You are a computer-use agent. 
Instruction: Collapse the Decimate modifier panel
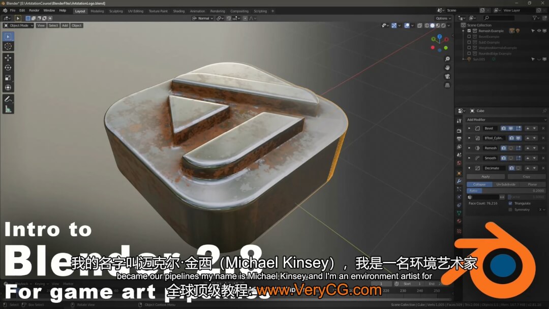pyautogui.click(x=469, y=168)
